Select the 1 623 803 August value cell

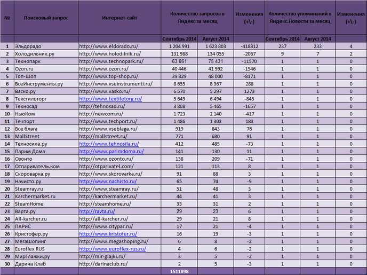[x=216, y=46]
